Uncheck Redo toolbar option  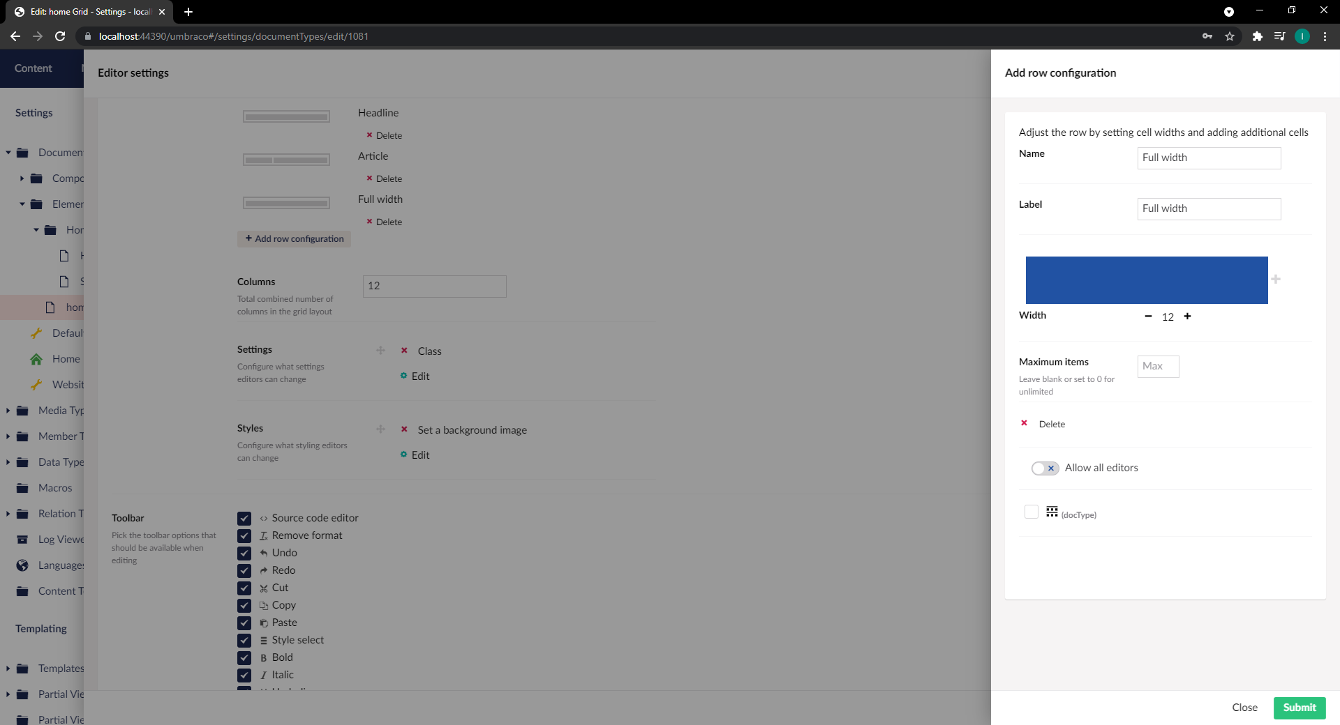[244, 570]
